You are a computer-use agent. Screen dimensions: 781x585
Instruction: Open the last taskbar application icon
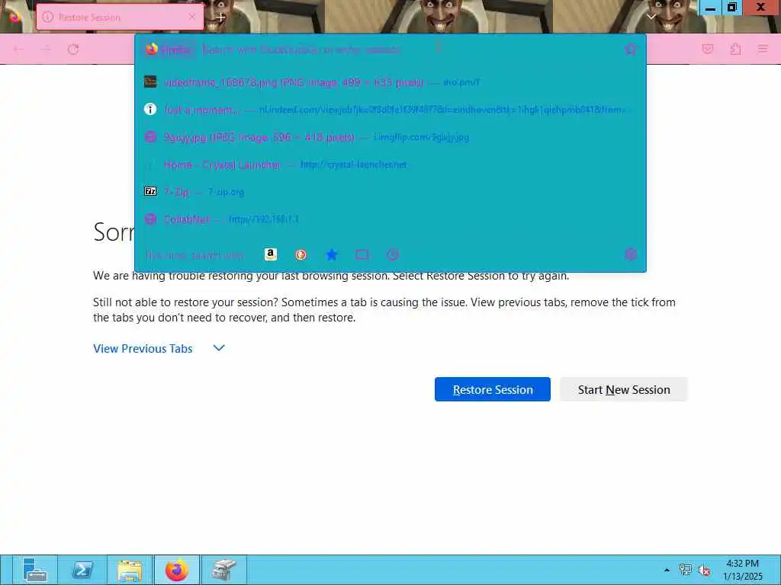click(x=224, y=570)
